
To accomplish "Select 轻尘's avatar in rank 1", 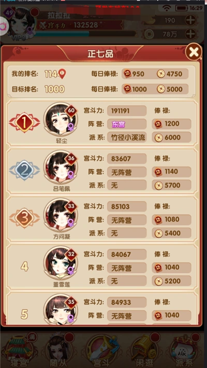I will [61, 119].
